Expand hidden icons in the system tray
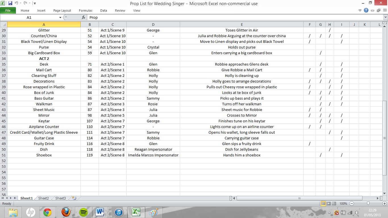This screenshot has height=218, width=388. coord(329,212)
